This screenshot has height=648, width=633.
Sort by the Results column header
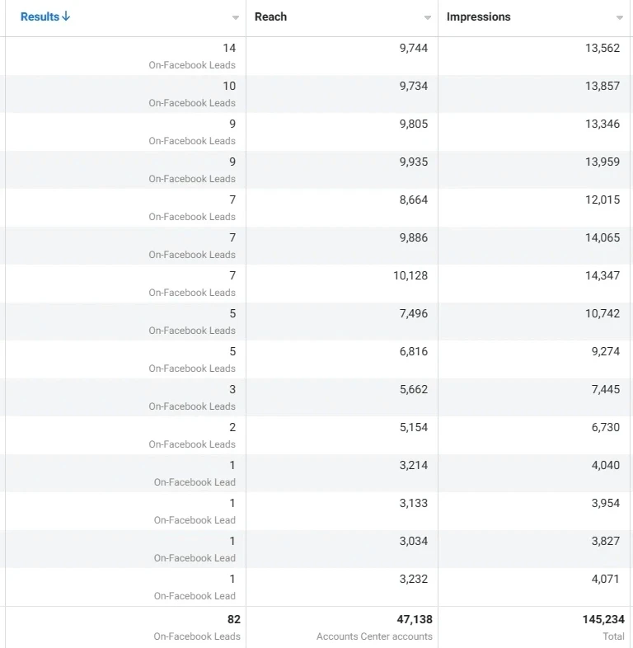40,17
